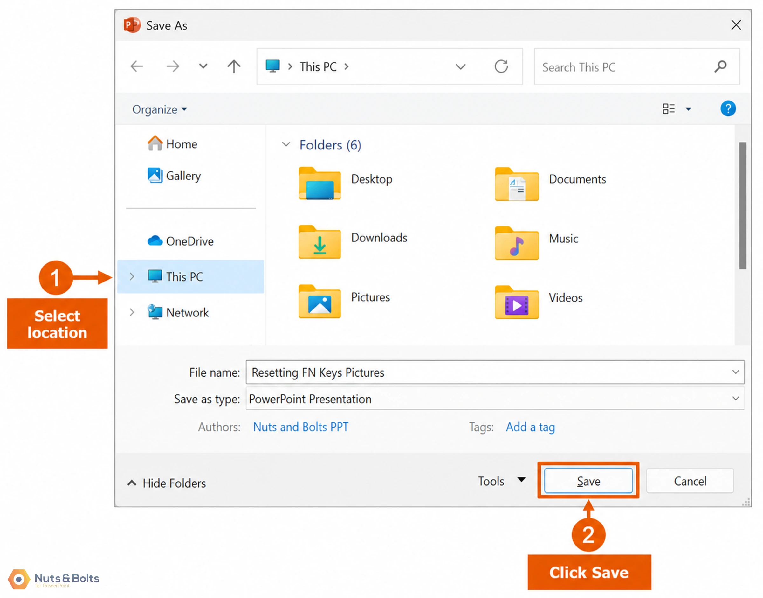
Task: Click the search magnifier icon
Action: tap(720, 66)
